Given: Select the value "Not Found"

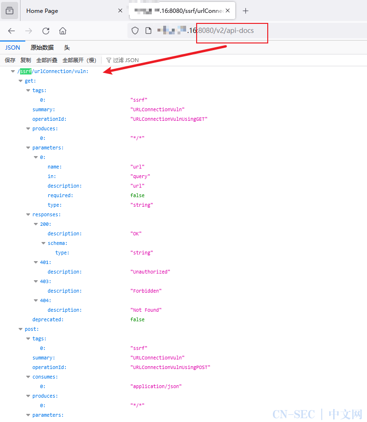Looking at the screenshot, I should (x=146, y=310).
